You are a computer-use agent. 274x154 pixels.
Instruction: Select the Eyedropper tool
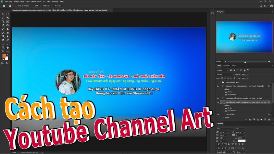(3, 25)
